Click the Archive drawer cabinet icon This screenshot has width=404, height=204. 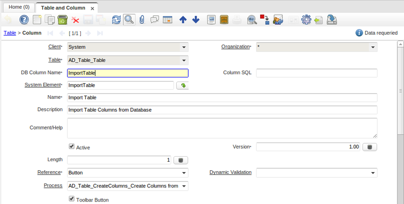(224, 20)
